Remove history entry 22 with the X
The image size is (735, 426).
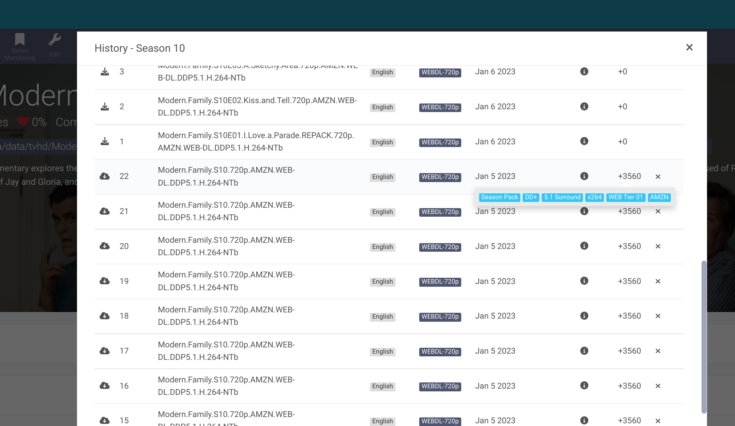click(x=657, y=176)
